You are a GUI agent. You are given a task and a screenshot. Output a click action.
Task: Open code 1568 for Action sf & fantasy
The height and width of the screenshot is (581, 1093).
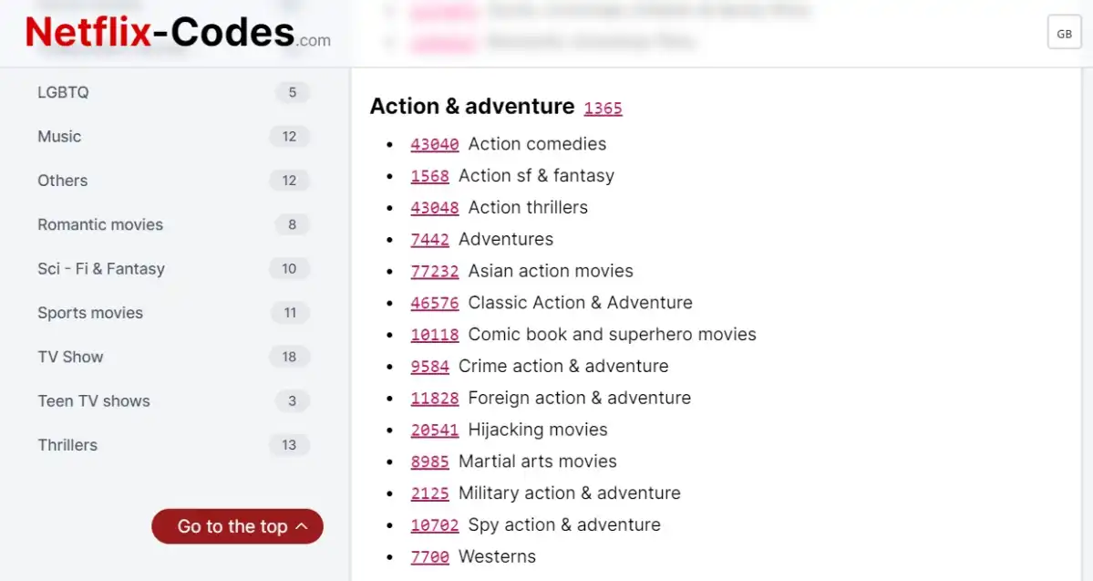pyautogui.click(x=429, y=176)
